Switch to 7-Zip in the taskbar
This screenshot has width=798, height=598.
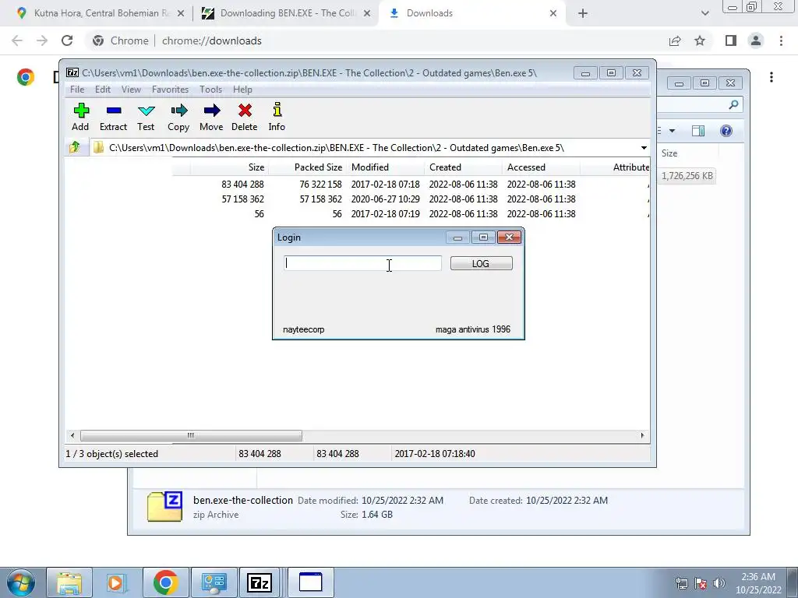click(260, 582)
